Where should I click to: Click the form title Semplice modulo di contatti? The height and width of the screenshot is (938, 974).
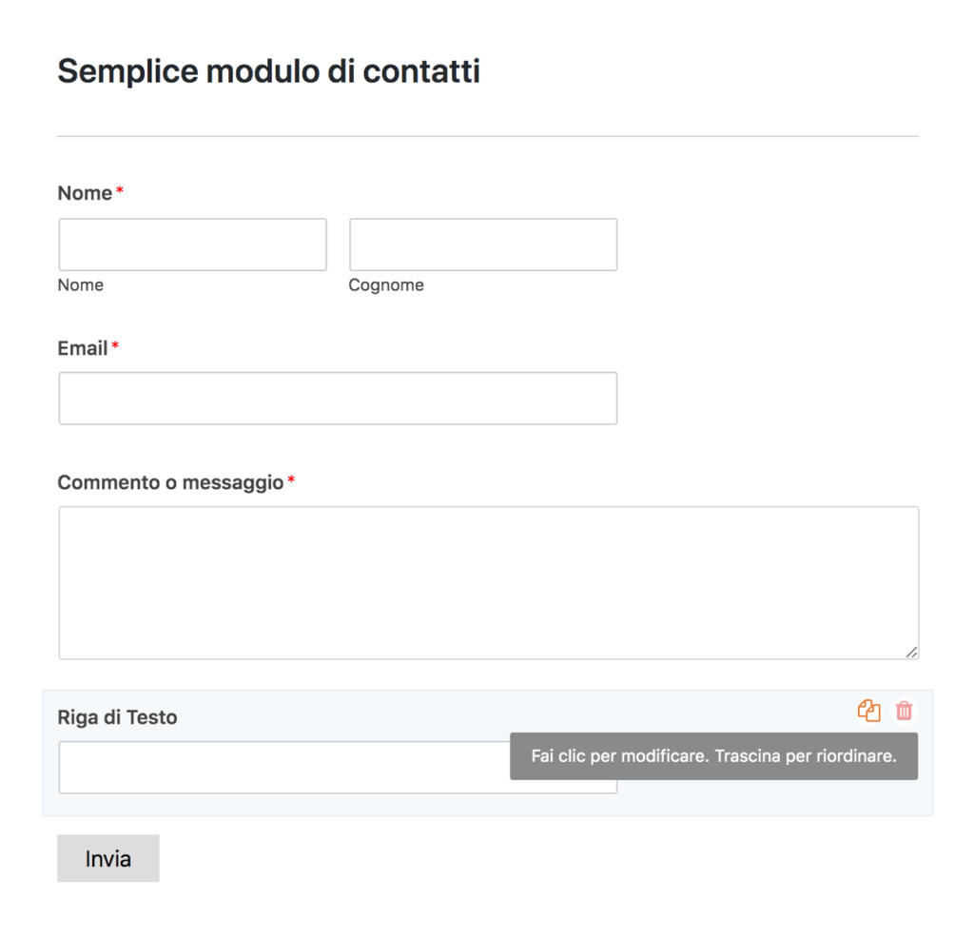point(268,70)
